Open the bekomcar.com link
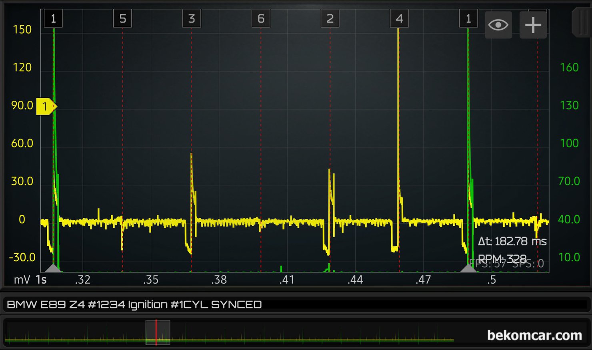Image resolution: width=592 pixels, height=350 pixels. click(x=534, y=335)
